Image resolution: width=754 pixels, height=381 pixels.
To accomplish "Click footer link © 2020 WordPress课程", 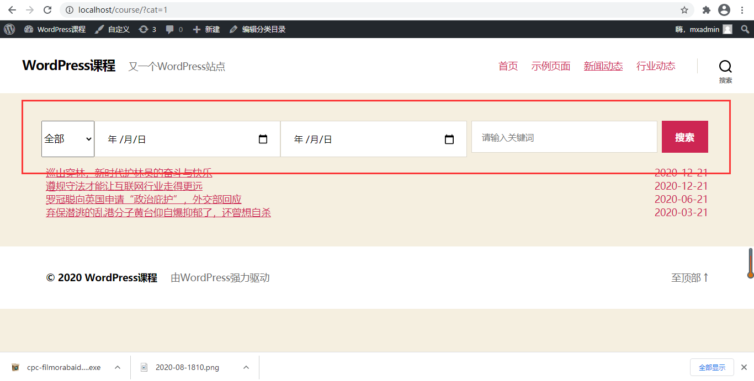I will click(x=102, y=278).
